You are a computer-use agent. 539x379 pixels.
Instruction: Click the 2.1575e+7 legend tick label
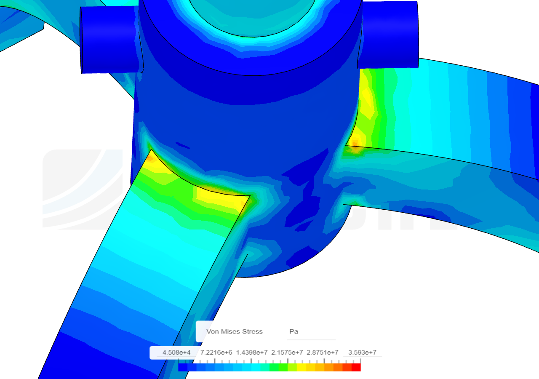click(287, 352)
